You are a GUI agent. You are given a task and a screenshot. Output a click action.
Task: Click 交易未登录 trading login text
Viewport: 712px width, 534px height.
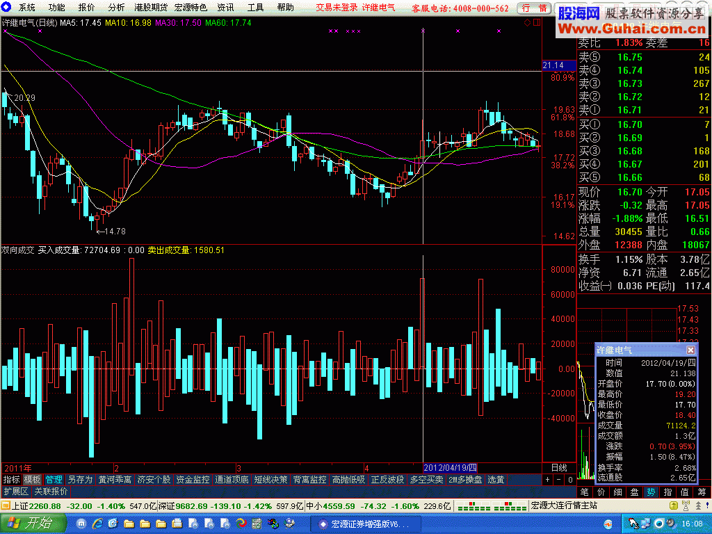[337, 8]
